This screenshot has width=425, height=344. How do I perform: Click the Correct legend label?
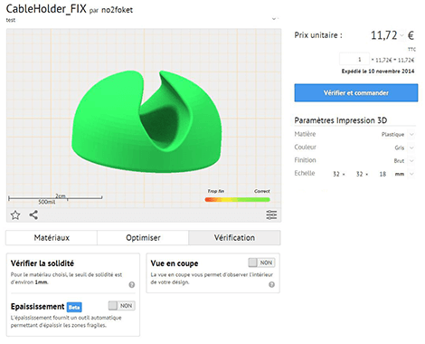click(x=261, y=191)
